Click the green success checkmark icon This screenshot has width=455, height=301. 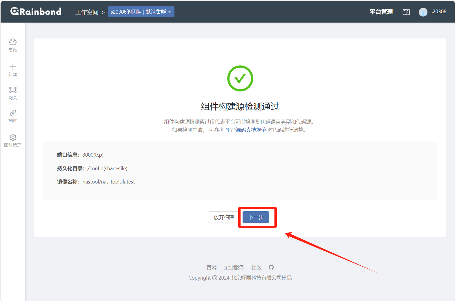240,78
